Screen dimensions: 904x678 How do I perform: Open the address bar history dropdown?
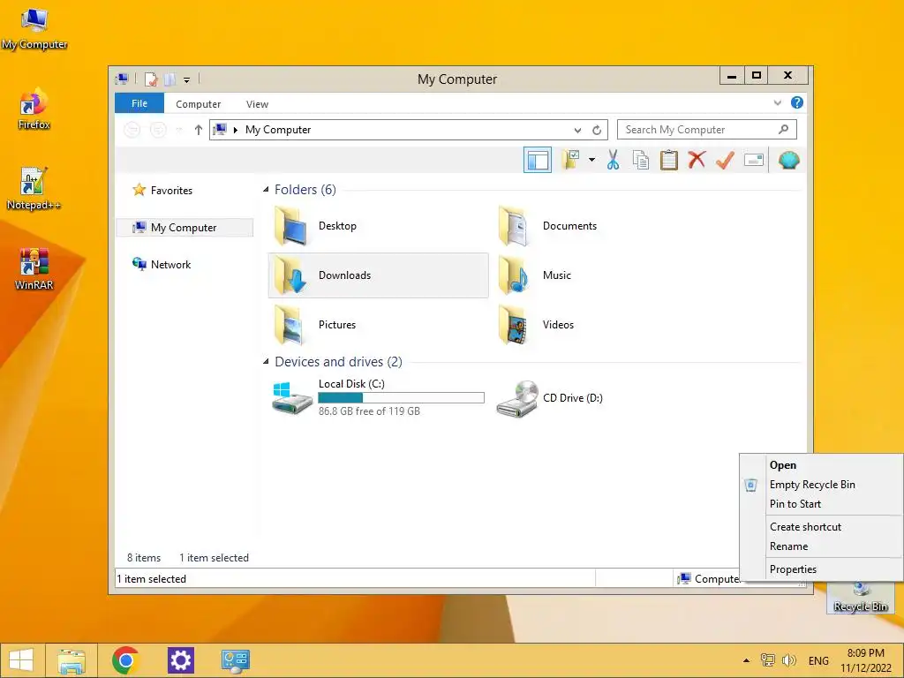click(x=577, y=131)
